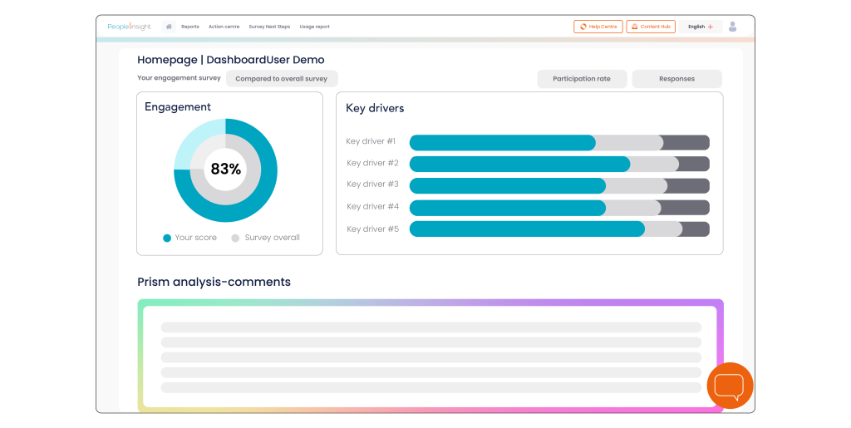Click the People Insight logo
The image size is (851, 428).
pyautogui.click(x=129, y=27)
